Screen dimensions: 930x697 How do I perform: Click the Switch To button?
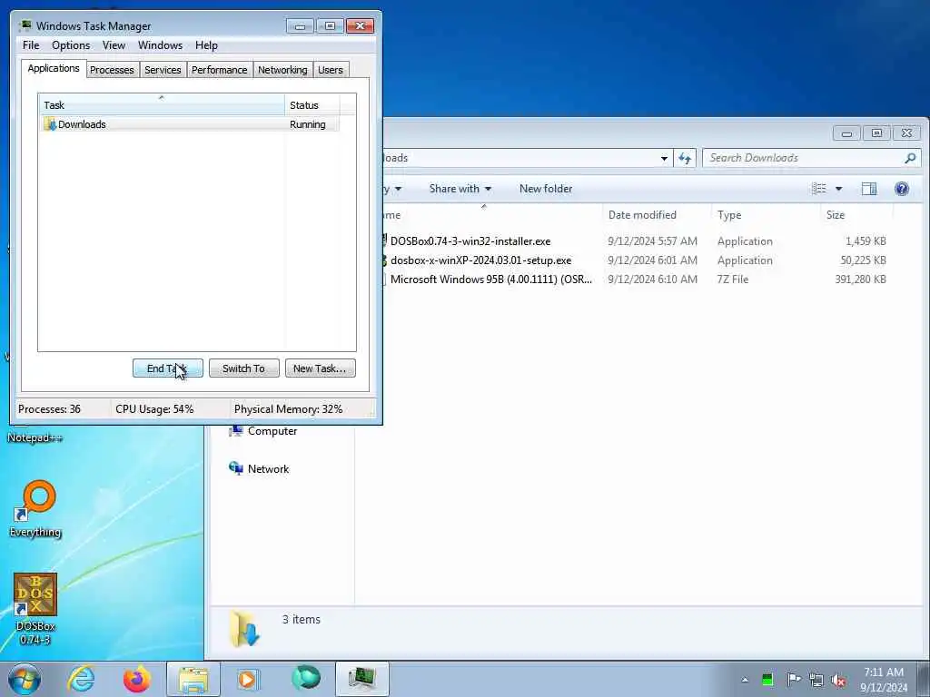[x=243, y=368]
